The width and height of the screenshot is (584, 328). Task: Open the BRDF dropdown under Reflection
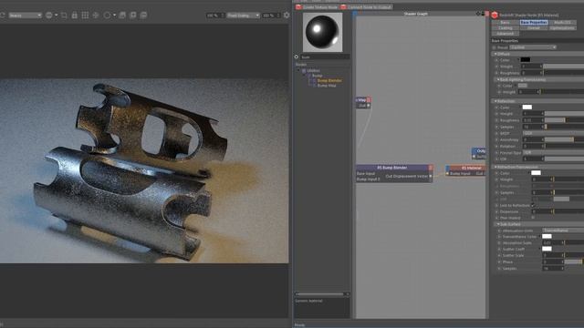(553, 133)
